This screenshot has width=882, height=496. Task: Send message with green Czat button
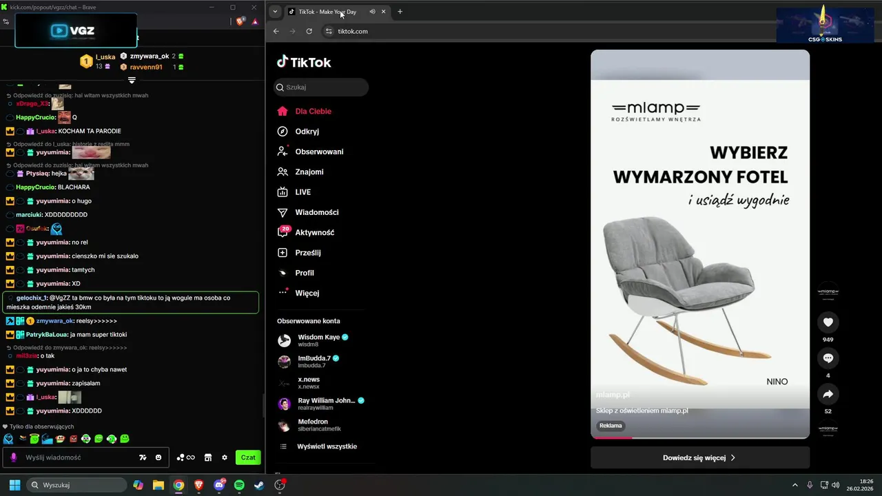(x=248, y=457)
